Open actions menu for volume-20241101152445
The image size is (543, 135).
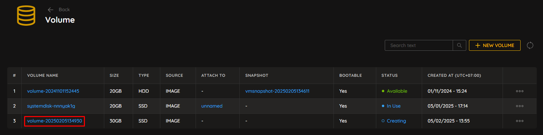pos(520,91)
